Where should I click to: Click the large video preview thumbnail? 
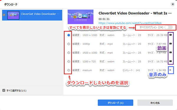[x=81, y=17]
